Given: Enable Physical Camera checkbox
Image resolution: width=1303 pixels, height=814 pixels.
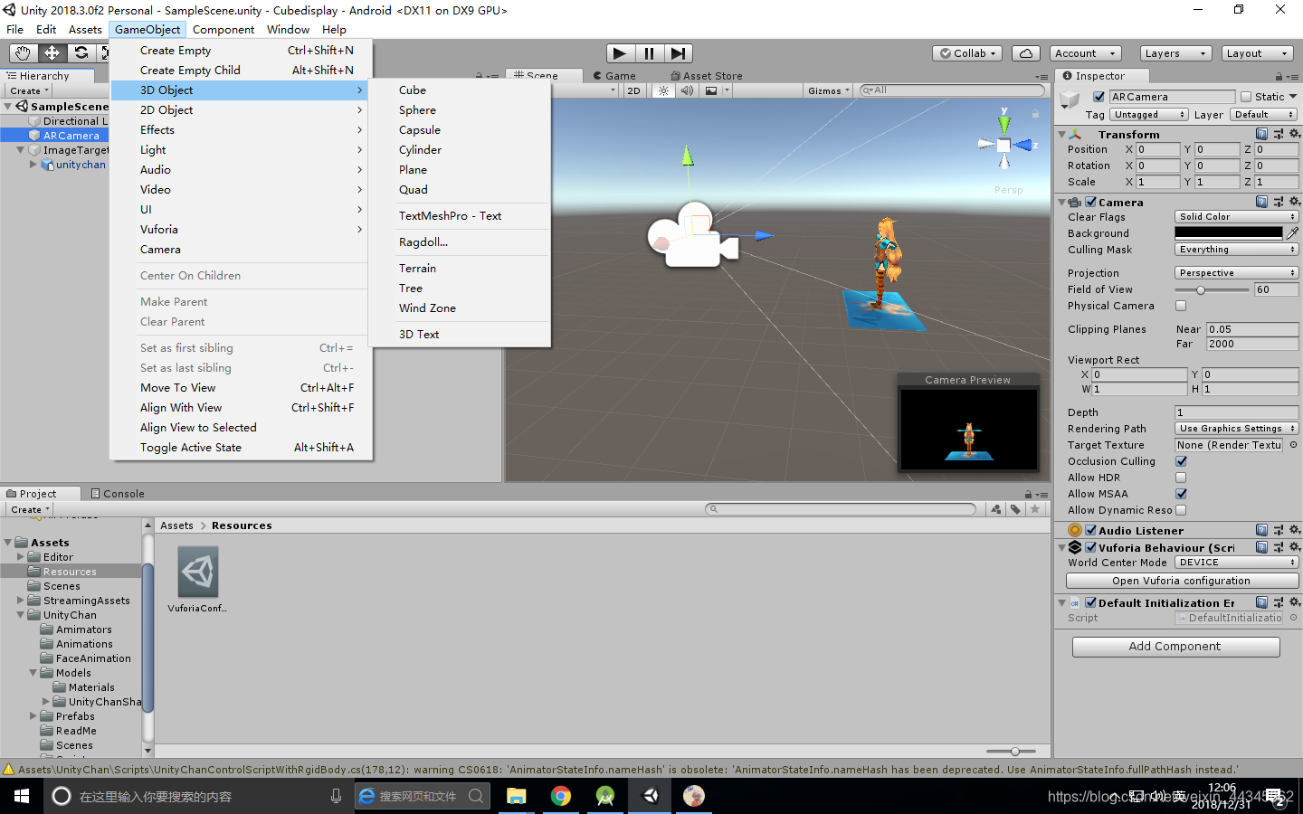Looking at the screenshot, I should (x=1181, y=306).
